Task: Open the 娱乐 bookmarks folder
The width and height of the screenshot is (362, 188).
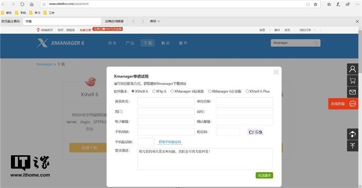Action: pyautogui.click(x=6, y=13)
